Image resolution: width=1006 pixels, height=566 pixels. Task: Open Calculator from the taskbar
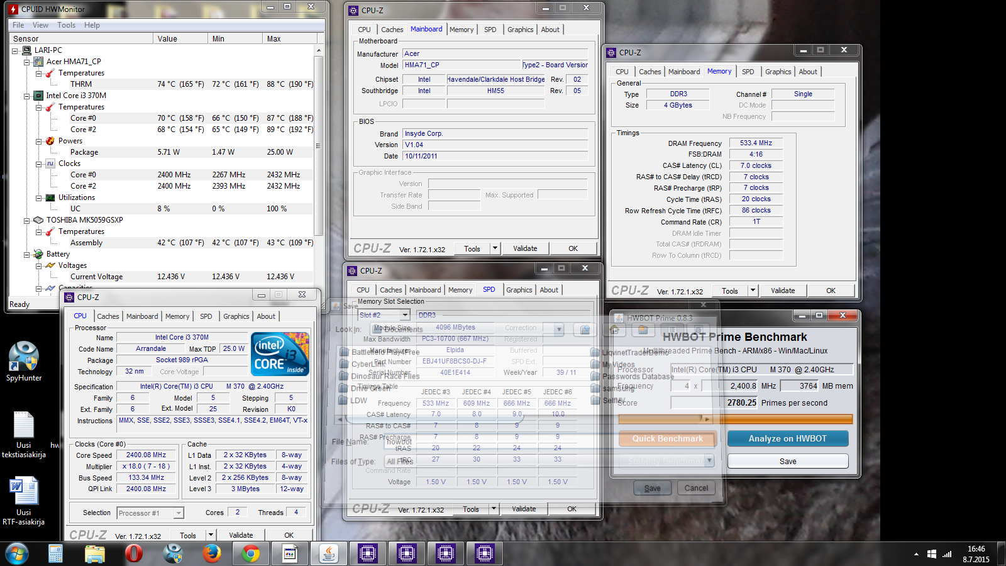coord(55,553)
